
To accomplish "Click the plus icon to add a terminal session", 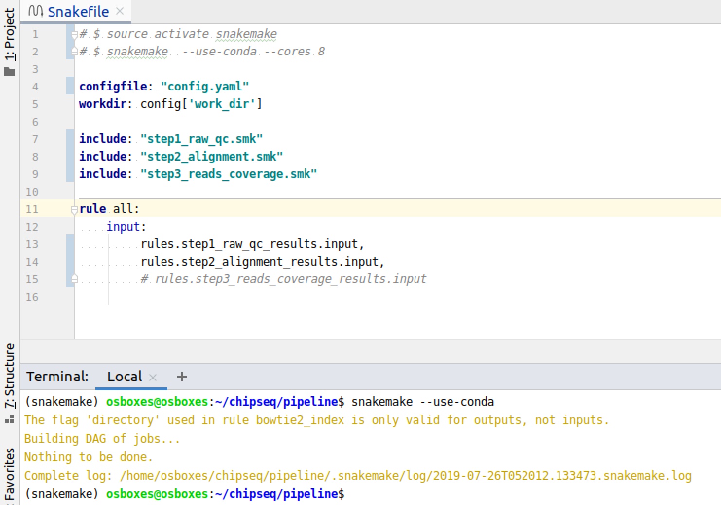I will (x=181, y=376).
